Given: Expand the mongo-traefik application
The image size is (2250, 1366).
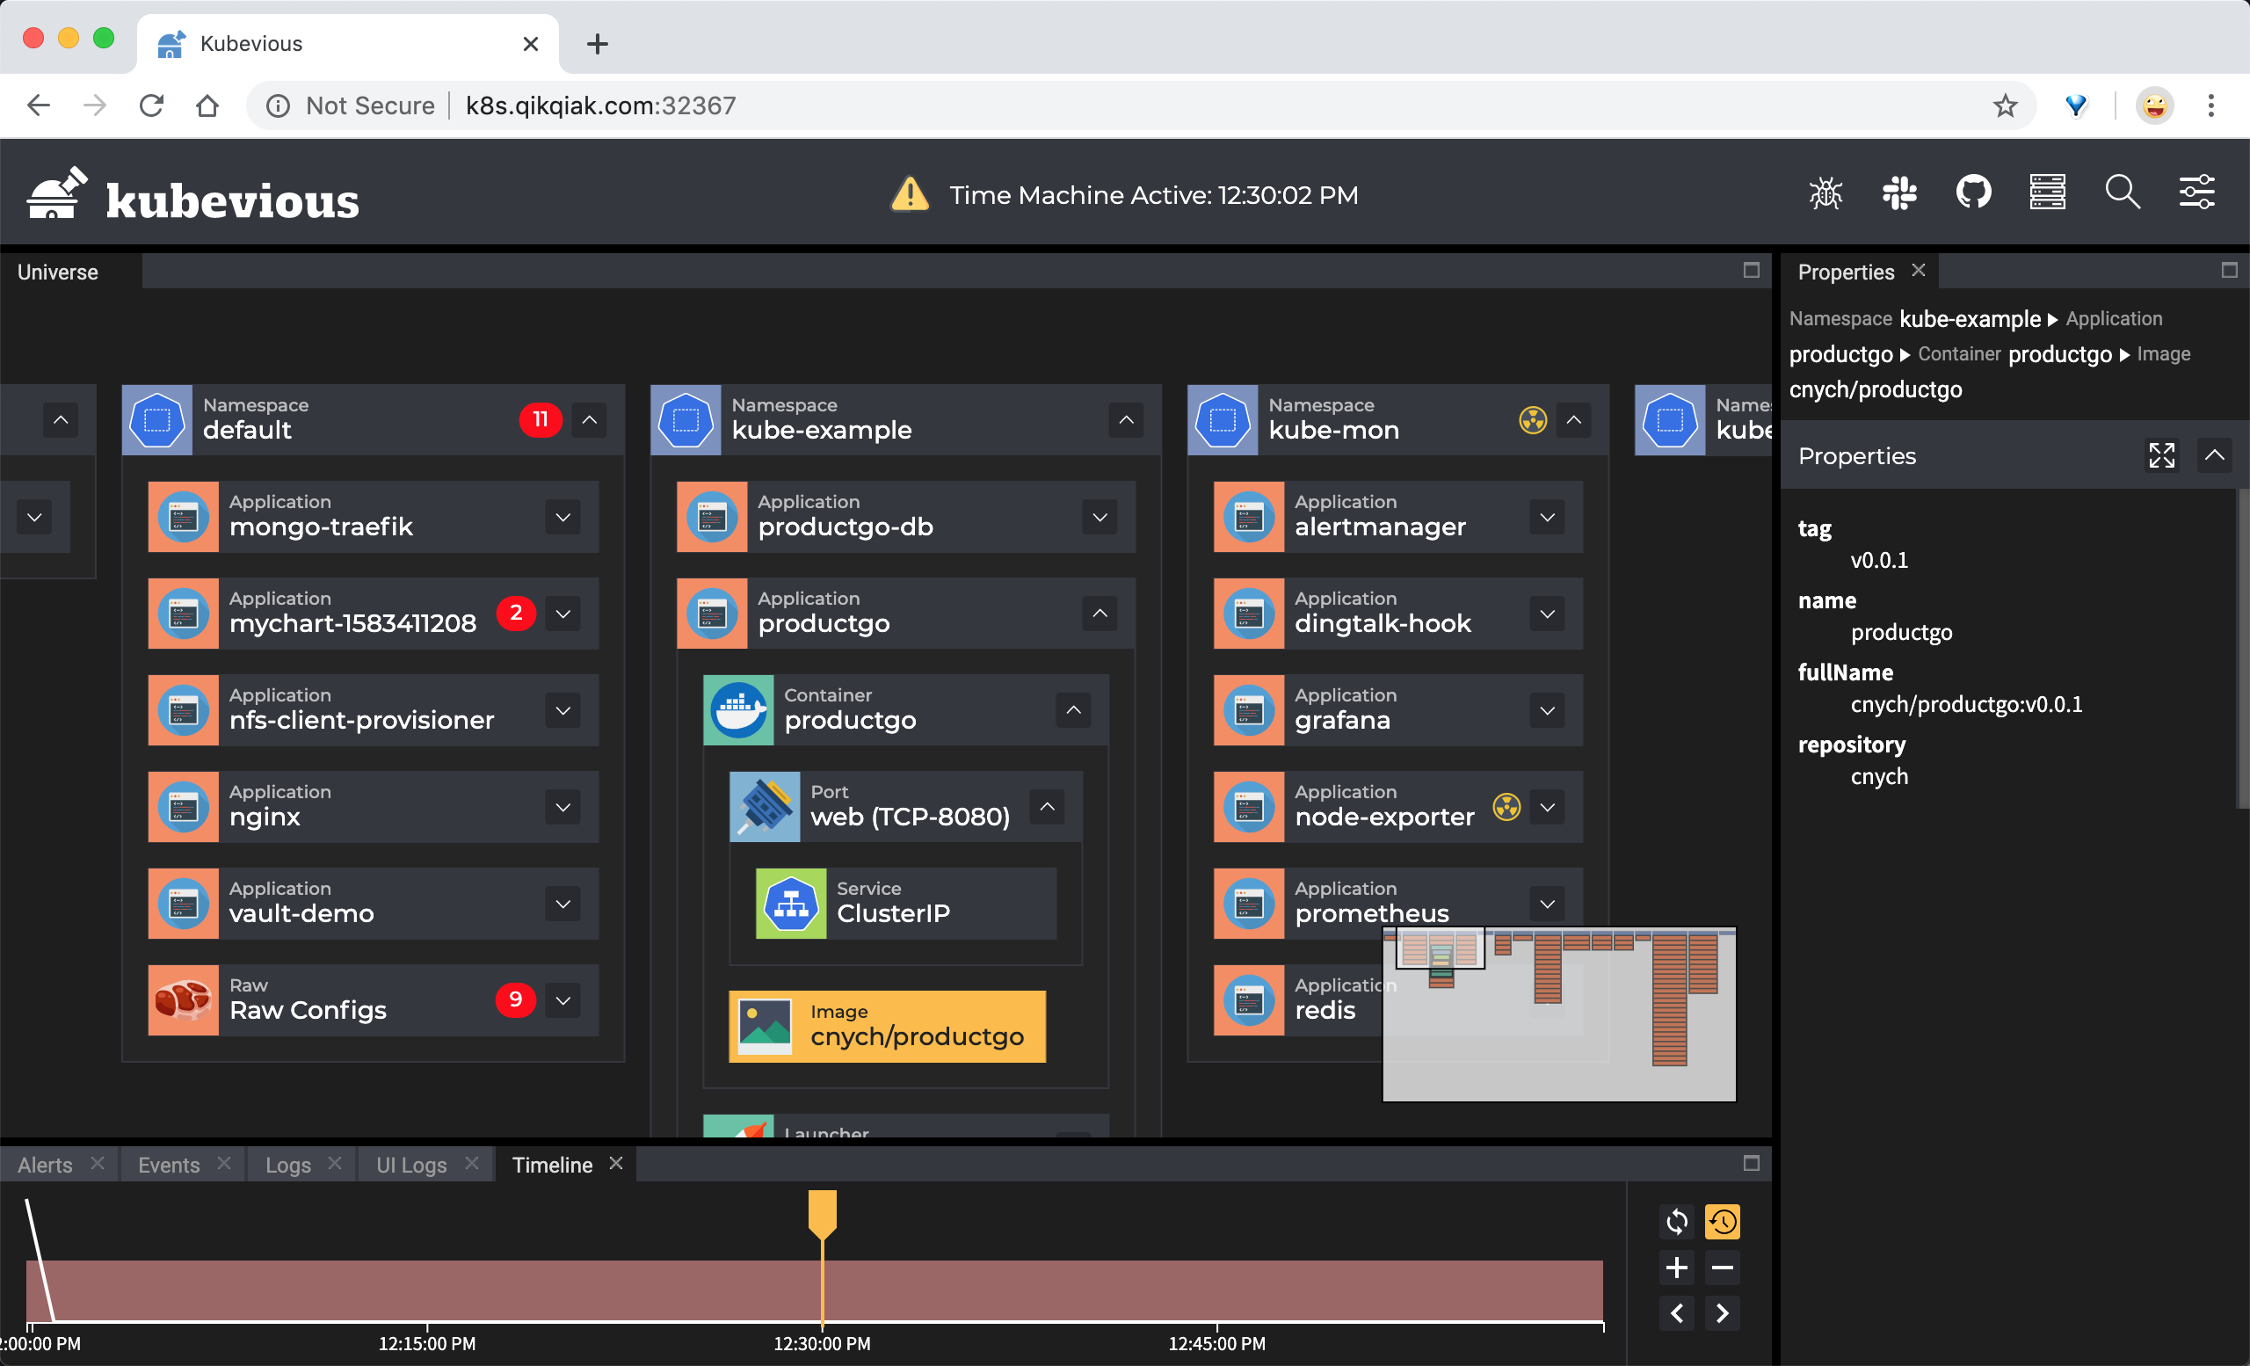Looking at the screenshot, I should tap(563, 517).
